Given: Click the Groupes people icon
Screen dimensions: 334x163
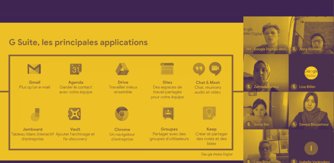Looking at the screenshot, I should 168,113.
